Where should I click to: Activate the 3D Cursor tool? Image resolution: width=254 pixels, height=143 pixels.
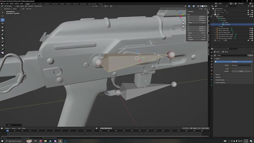coord(3,16)
